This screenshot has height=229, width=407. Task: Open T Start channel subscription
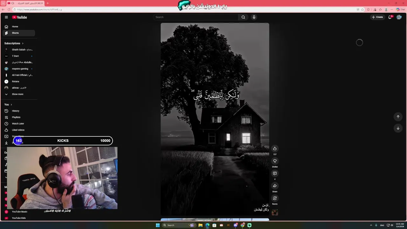pos(19,56)
